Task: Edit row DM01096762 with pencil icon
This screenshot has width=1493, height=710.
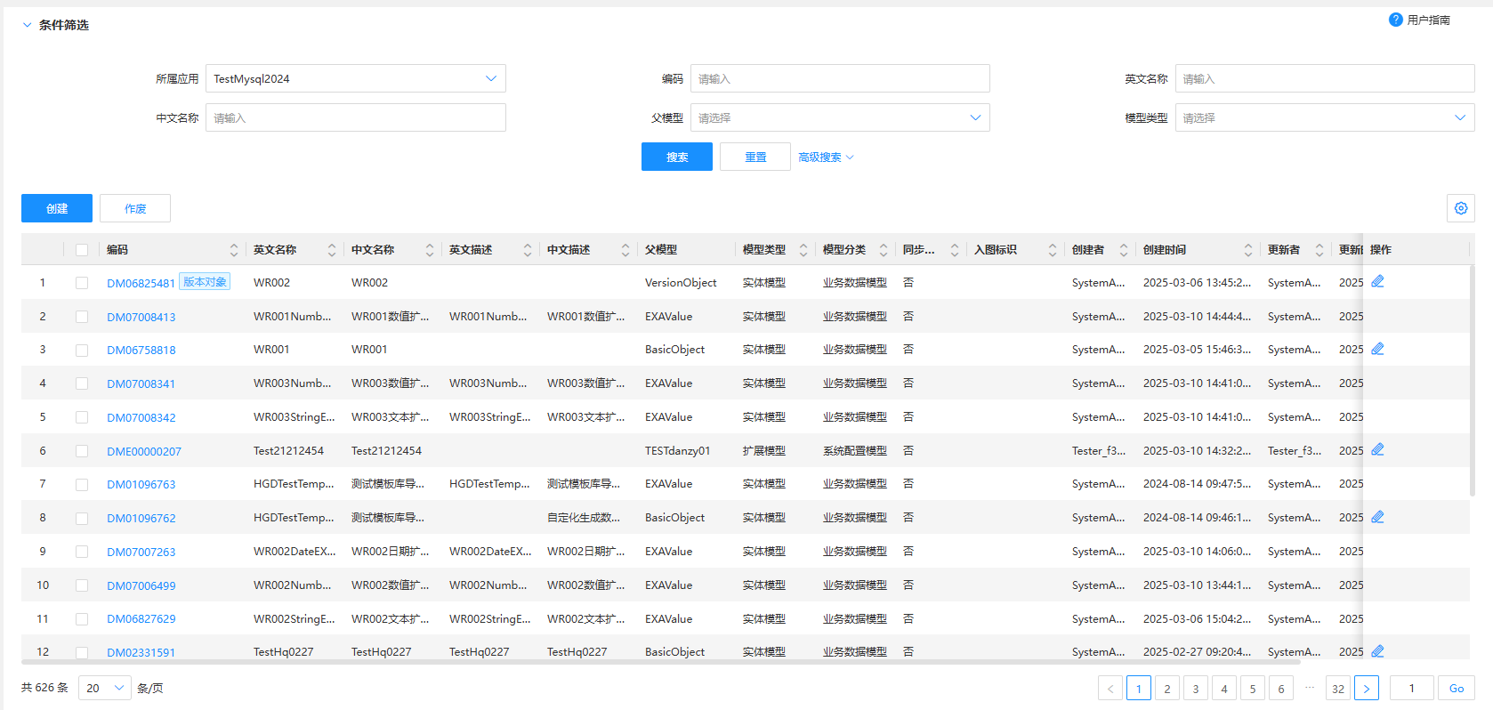Action: point(1377,517)
